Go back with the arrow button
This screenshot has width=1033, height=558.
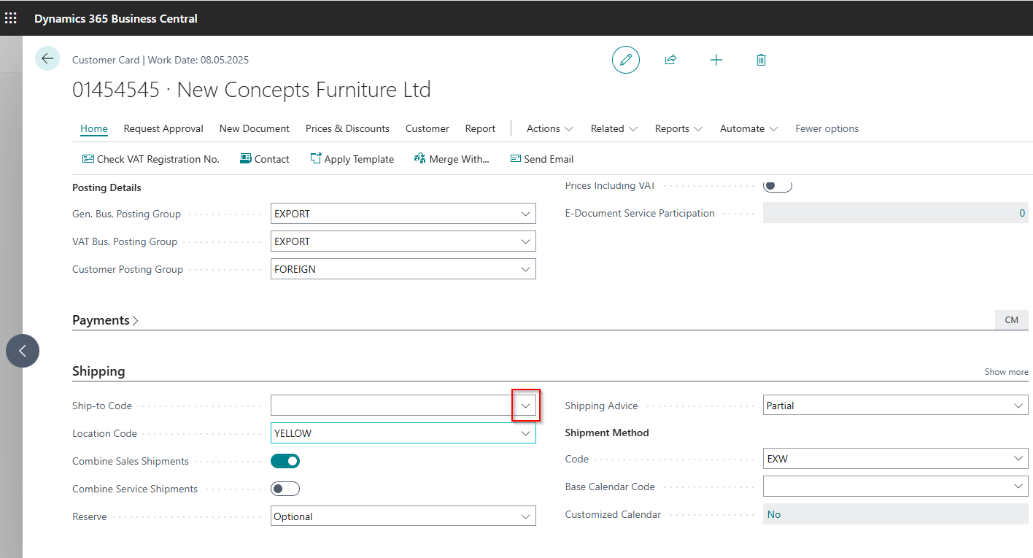point(47,59)
